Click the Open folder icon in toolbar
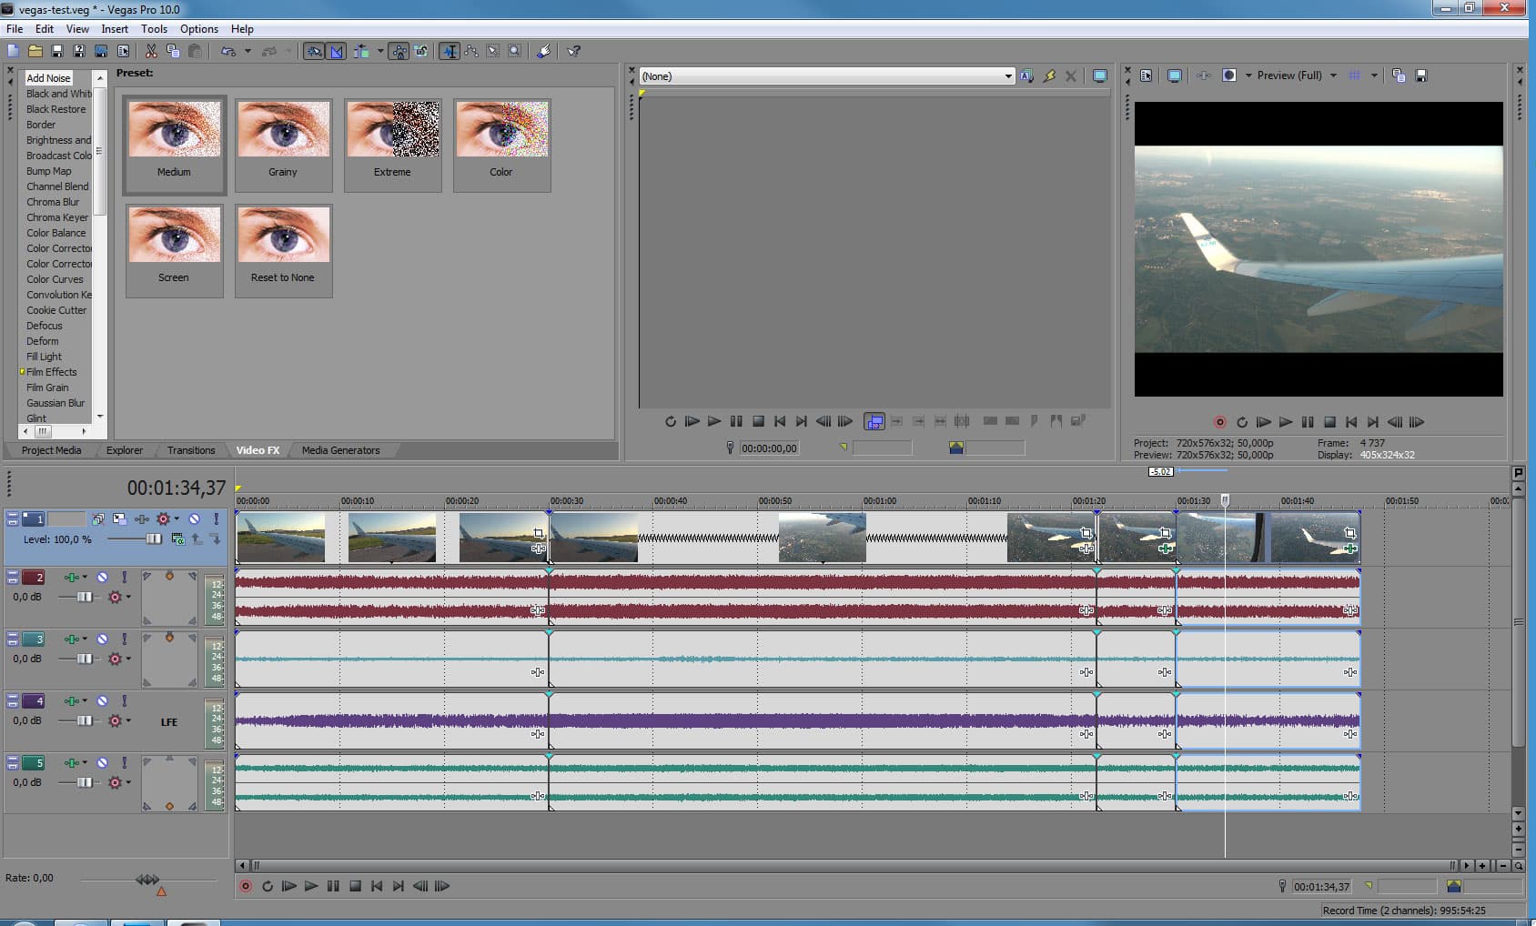Viewport: 1536px width, 926px height. (35, 52)
